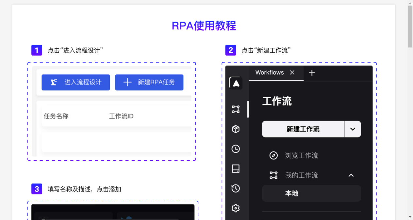Open a new tab with the plus button
Image resolution: width=413 pixels, height=220 pixels.
tap(312, 73)
